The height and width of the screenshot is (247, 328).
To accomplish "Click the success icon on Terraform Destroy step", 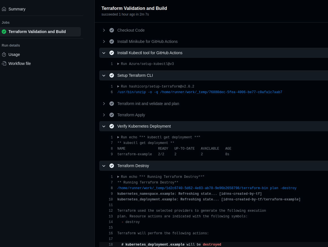I will coord(112,166).
